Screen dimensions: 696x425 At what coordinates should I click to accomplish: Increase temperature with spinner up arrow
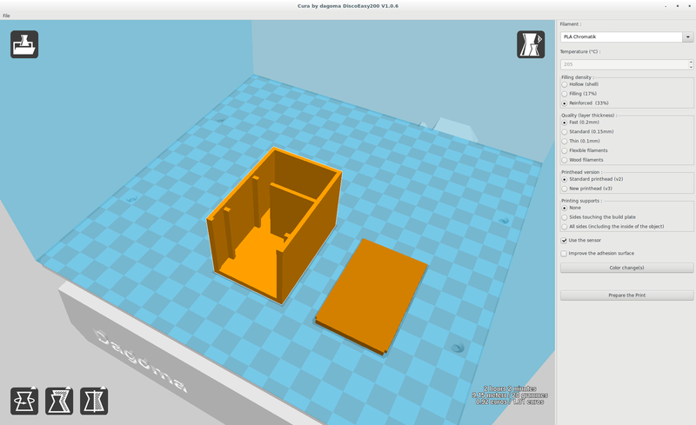691,62
